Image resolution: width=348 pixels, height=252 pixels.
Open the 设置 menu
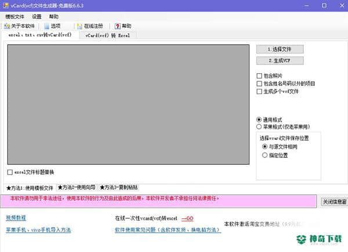(37, 17)
